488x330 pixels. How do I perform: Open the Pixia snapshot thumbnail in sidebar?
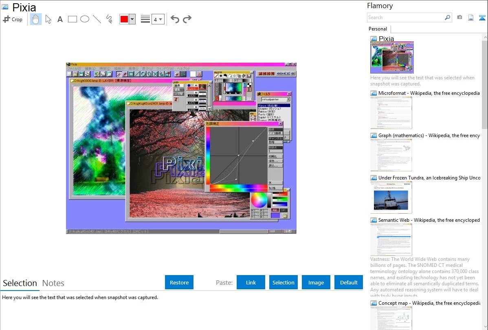tap(392, 58)
